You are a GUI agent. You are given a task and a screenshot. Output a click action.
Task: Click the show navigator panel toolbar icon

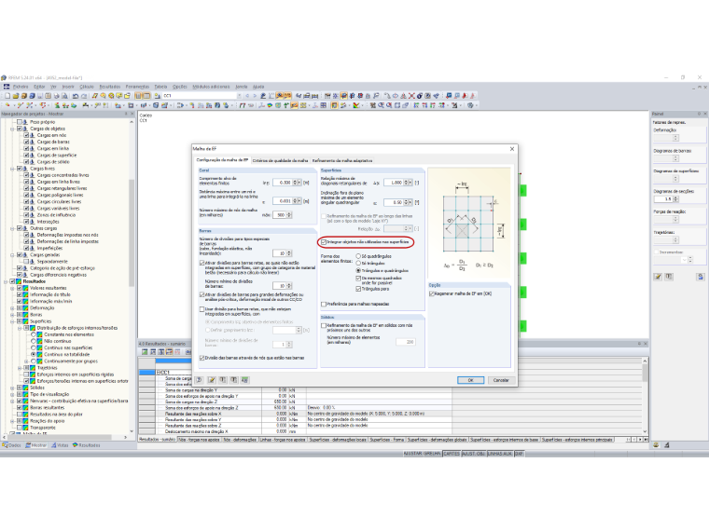tap(139, 96)
